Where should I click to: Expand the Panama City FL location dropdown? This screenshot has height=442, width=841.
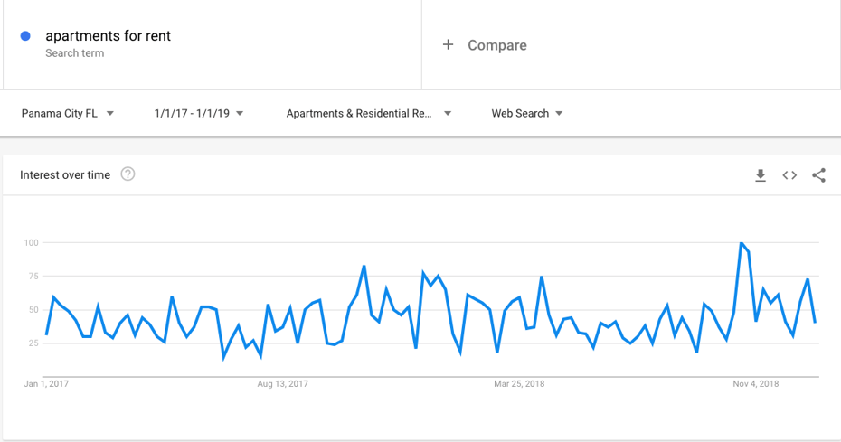tap(68, 113)
